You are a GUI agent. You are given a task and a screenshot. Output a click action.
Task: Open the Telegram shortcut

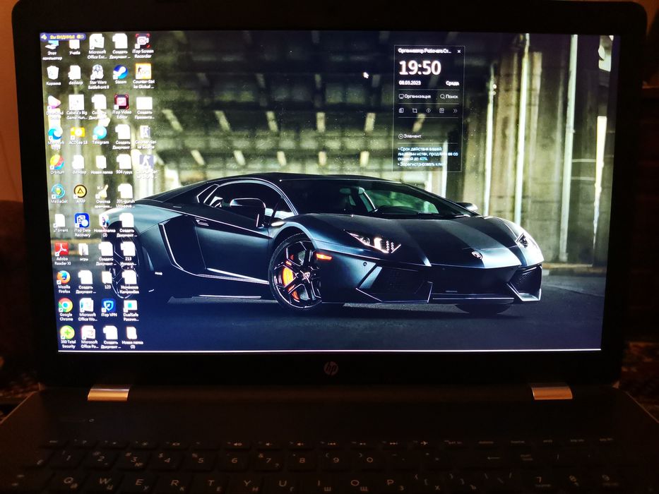pyautogui.click(x=100, y=135)
